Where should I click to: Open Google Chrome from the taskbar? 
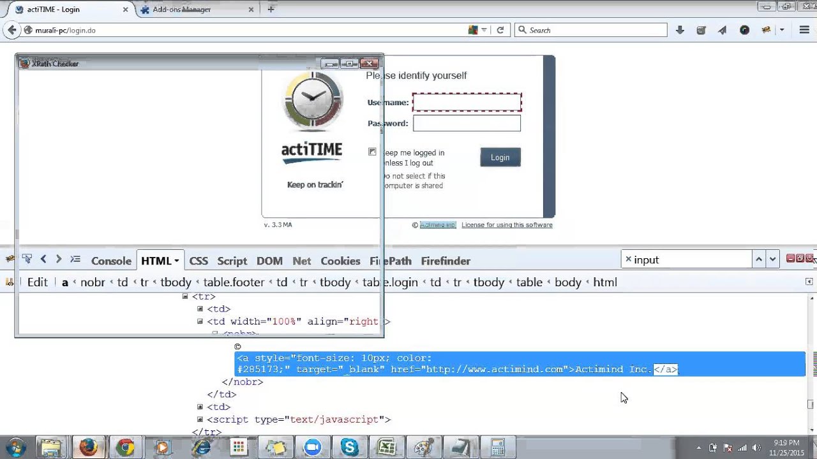pyautogui.click(x=125, y=447)
